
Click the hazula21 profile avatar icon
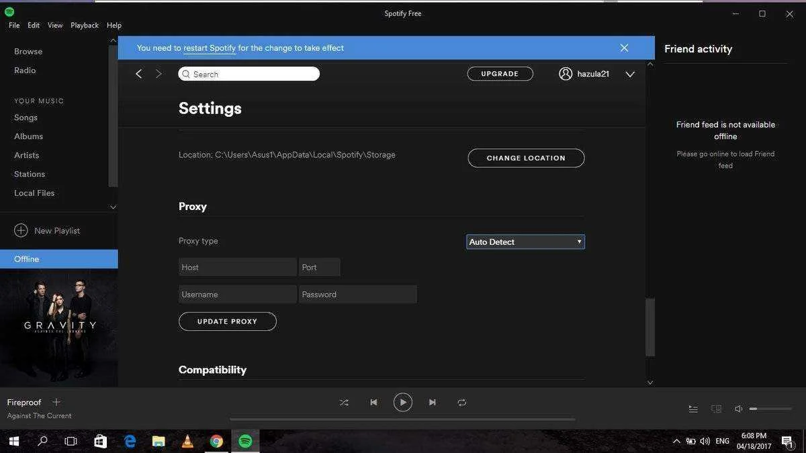click(566, 74)
